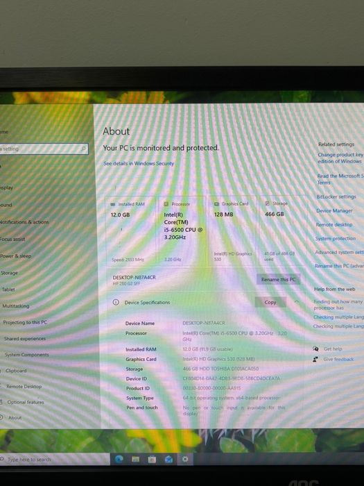Click the Speed: 2133 MHz text
This screenshot has height=486, width=364.
point(128,260)
